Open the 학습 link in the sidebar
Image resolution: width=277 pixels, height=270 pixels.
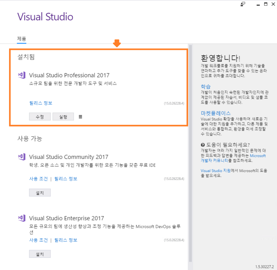205,86
